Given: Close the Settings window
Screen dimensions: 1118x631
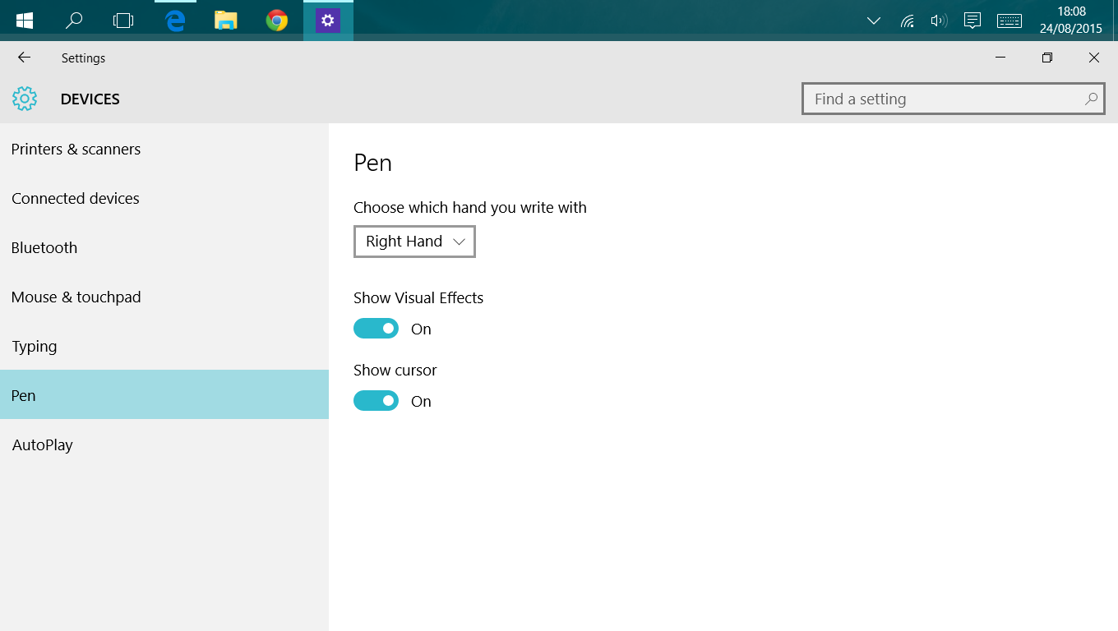Looking at the screenshot, I should (1094, 58).
